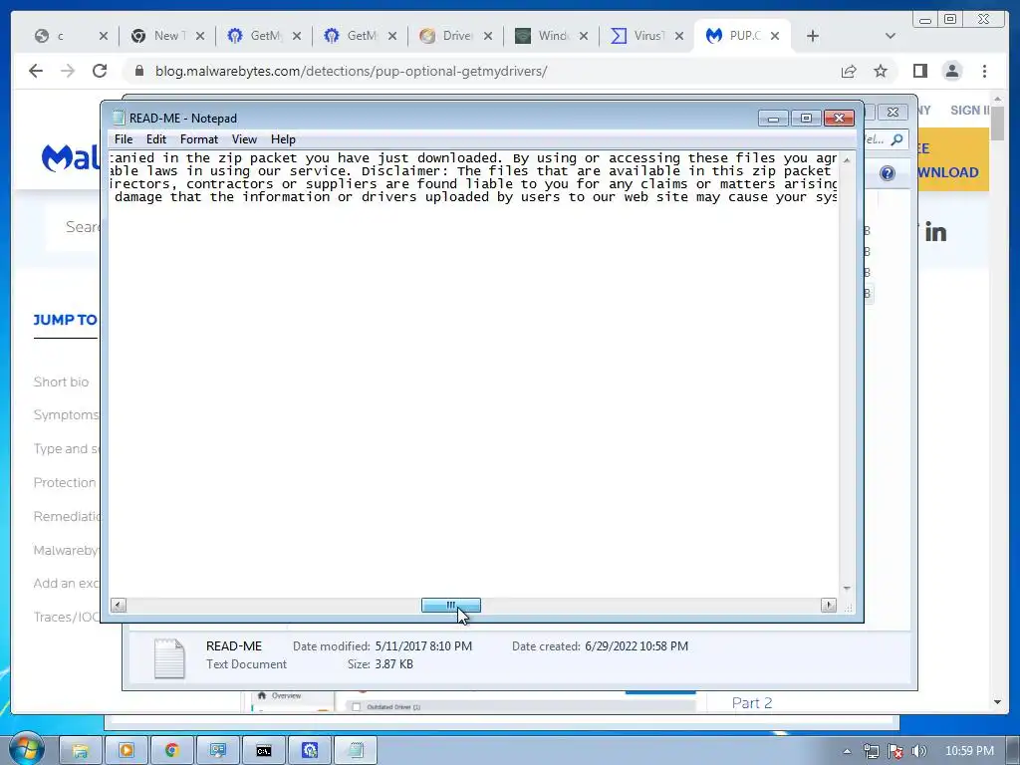
Task: Switch to the VirusTotal tab
Action: click(638, 36)
